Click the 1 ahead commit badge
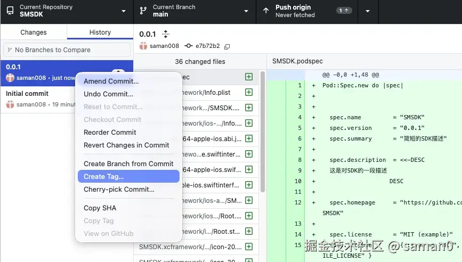The image size is (462, 262). 344,11
